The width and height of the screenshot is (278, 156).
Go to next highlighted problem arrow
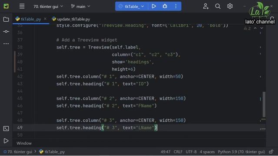click(261, 28)
